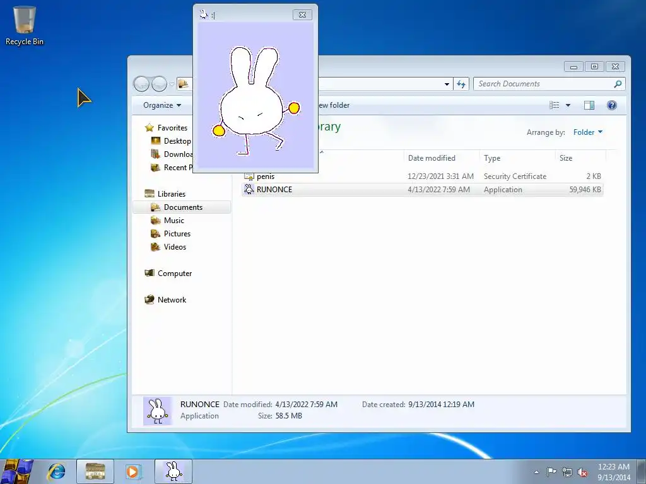Screen dimensions: 646x484
Task: Click the New folder toolbar button
Action: coord(334,105)
